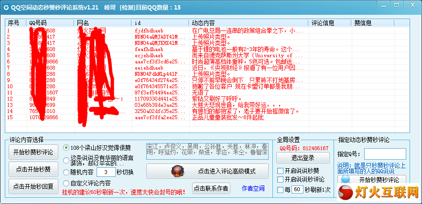
Task: Click the 在广电总局一连串 post text
Action: tap(248, 31)
